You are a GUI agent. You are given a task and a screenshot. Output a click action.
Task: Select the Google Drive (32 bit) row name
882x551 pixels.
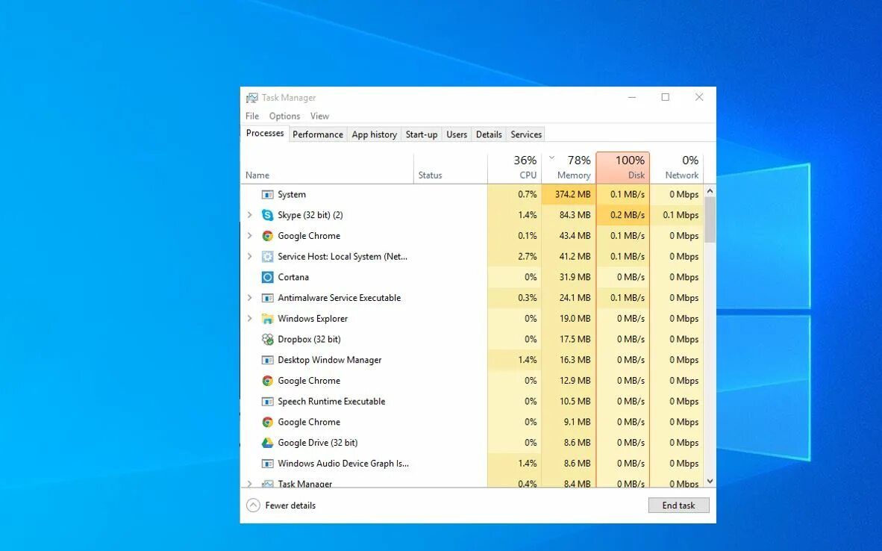click(317, 443)
